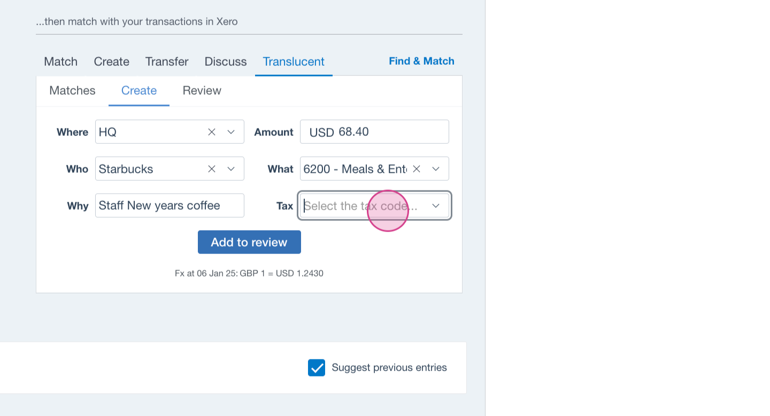Open the top-level Create tab
Viewport: 770px width, 416px height.
[111, 61]
